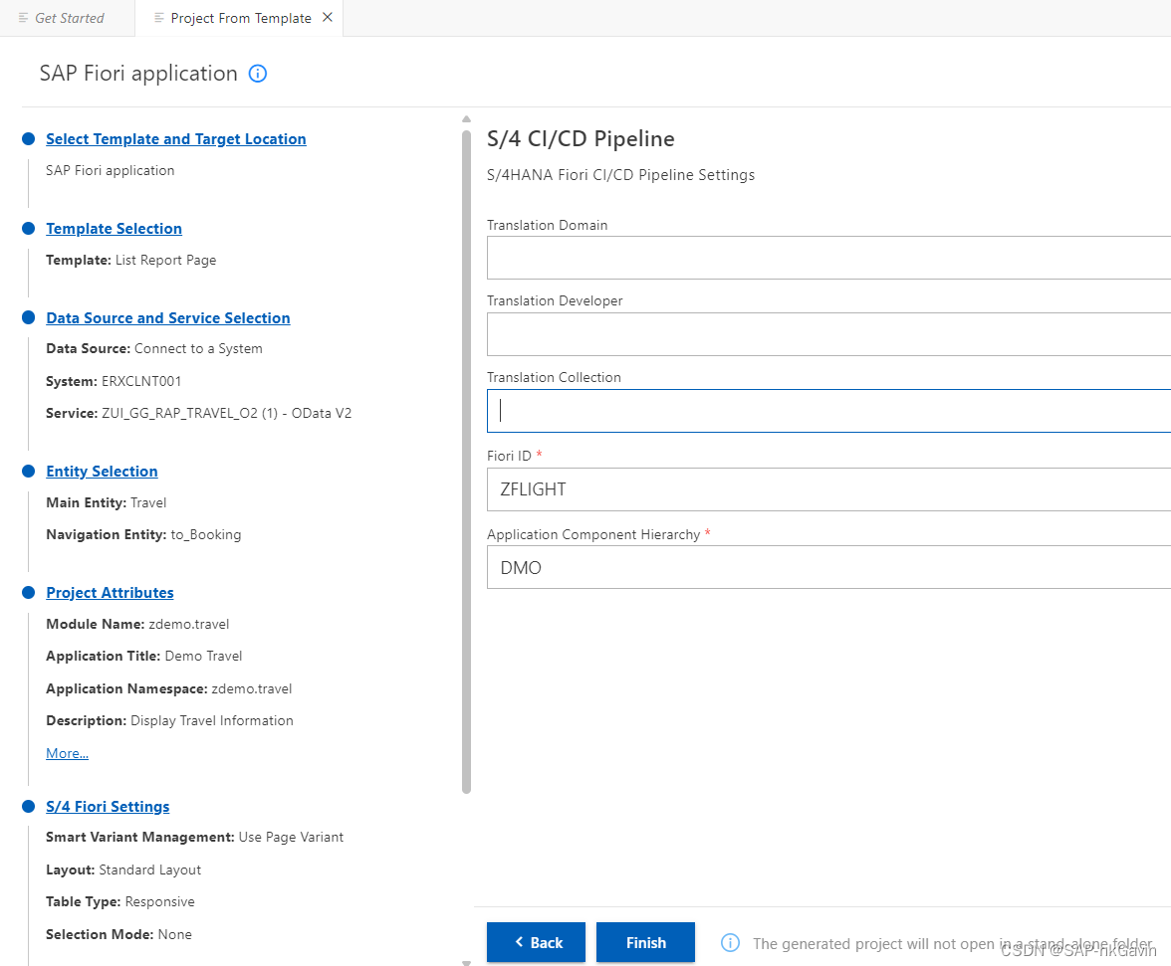Switch to the Get Started tab

click(70, 18)
